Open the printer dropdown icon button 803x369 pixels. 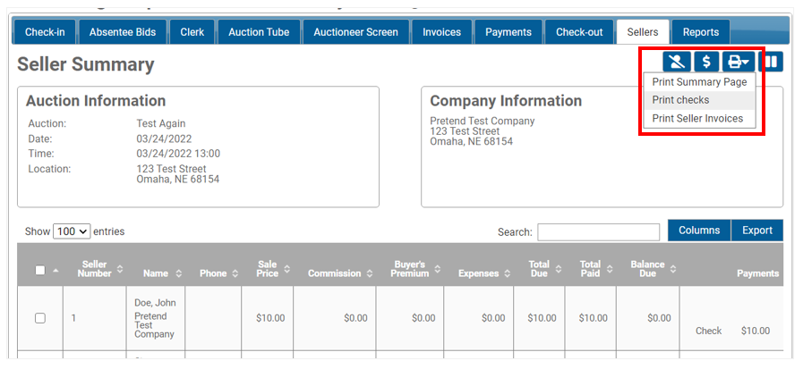point(738,62)
